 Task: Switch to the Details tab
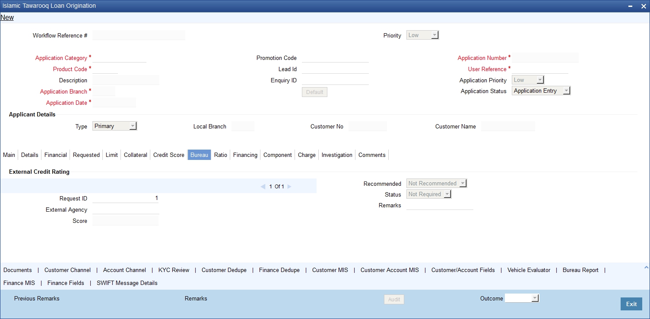[30, 155]
